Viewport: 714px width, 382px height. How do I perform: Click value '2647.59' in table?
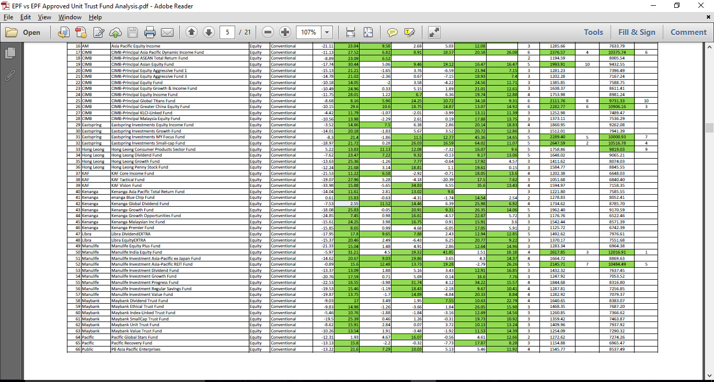click(557, 143)
